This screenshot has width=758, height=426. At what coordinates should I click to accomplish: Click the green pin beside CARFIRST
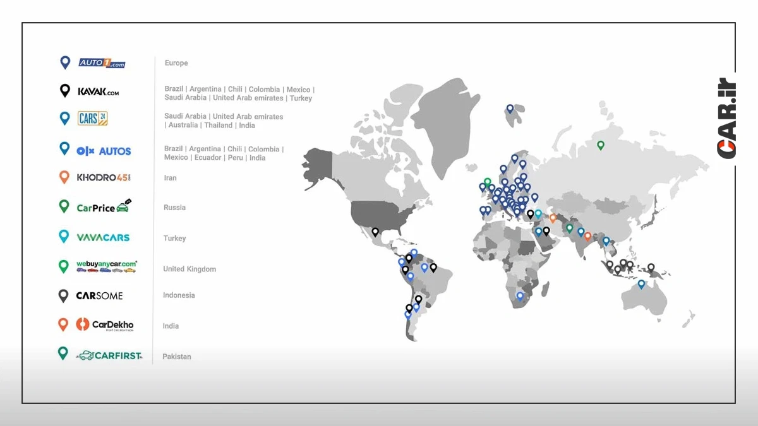[x=63, y=353]
